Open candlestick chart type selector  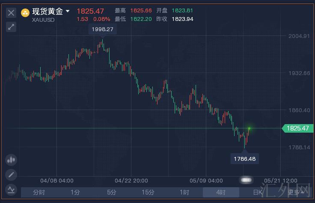point(11,160)
